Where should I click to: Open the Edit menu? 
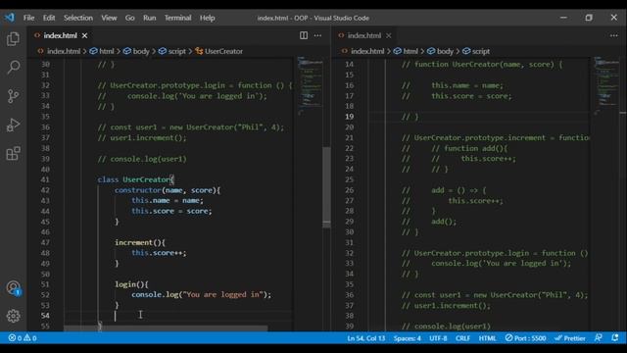(49, 18)
